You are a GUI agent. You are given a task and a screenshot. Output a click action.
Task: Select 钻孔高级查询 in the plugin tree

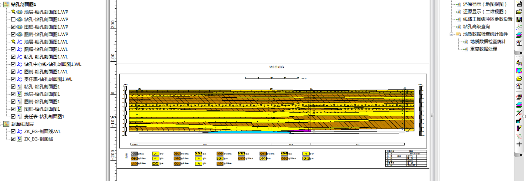[476, 26]
